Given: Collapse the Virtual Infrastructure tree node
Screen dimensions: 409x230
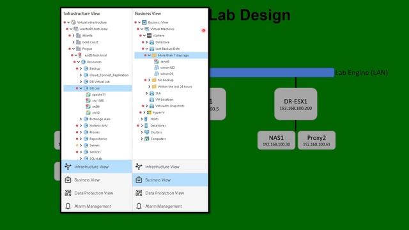Looking at the screenshot, I should pyautogui.click(x=68, y=22).
